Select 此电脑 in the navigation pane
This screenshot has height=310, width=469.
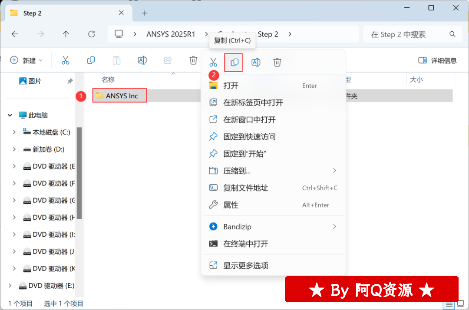tap(33, 115)
